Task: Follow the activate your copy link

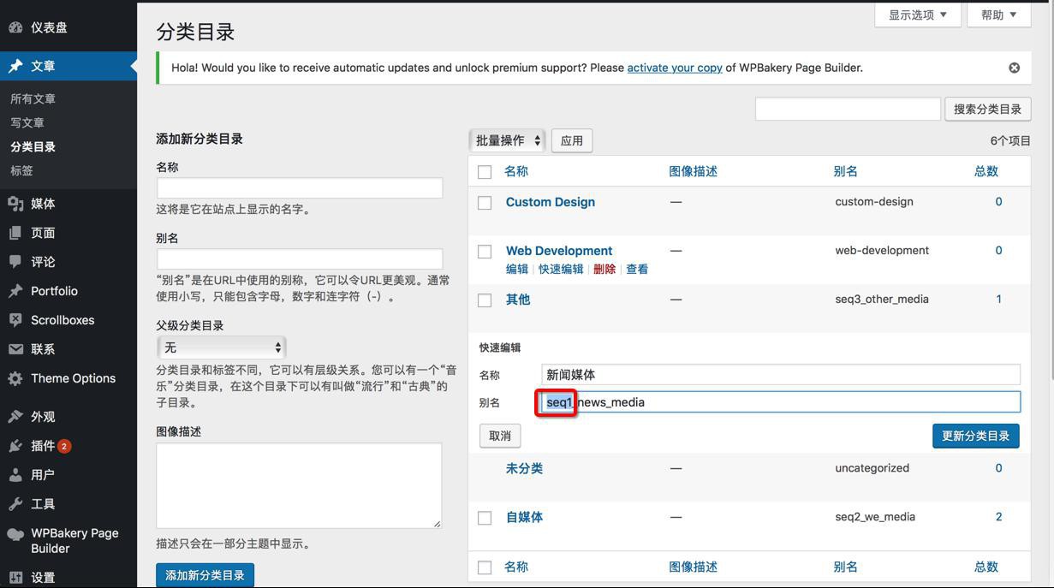Action: tap(675, 68)
